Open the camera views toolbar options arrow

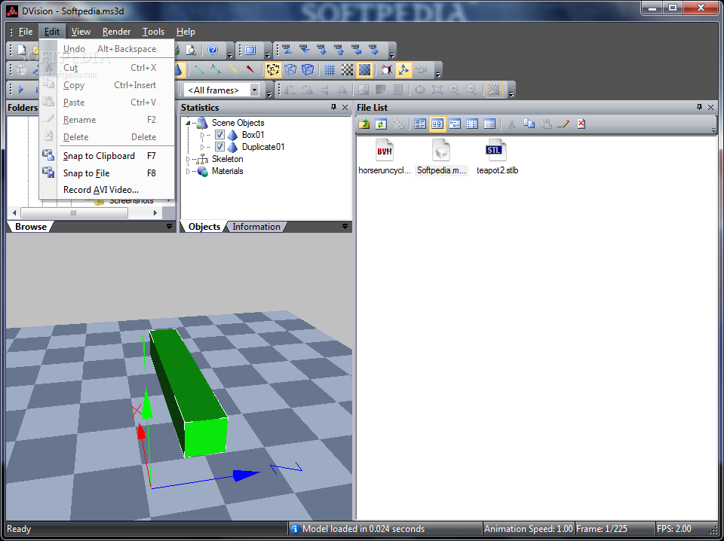pyautogui.click(x=392, y=55)
